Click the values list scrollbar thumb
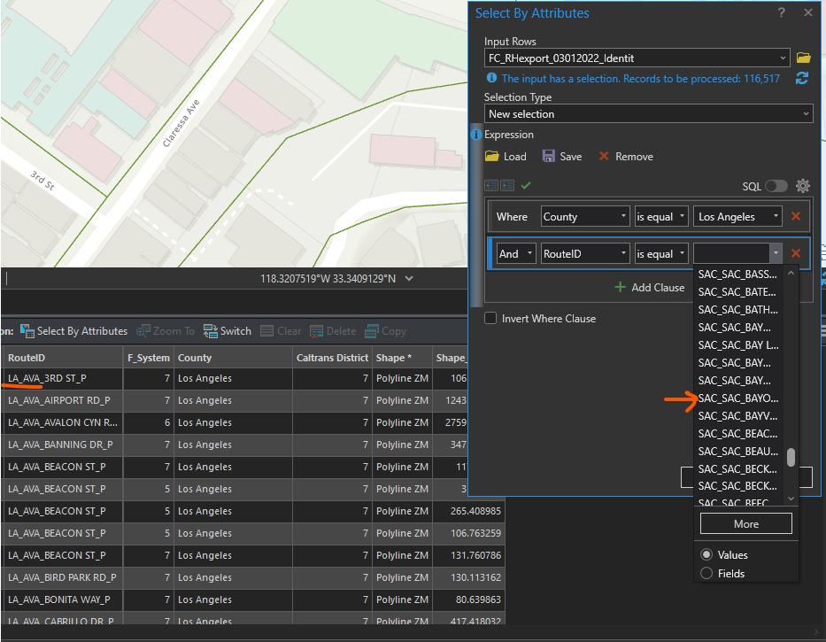This screenshot has width=826, height=642. [791, 457]
